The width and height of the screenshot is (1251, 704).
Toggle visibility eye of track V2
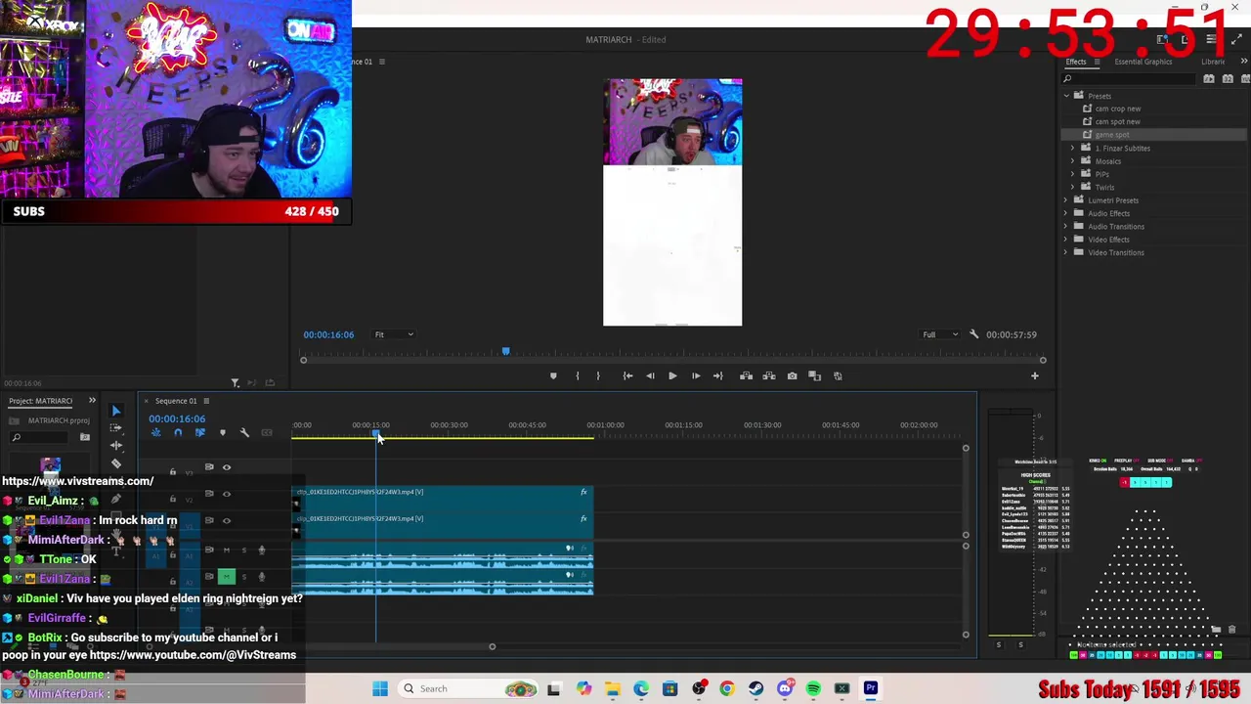[x=227, y=494]
